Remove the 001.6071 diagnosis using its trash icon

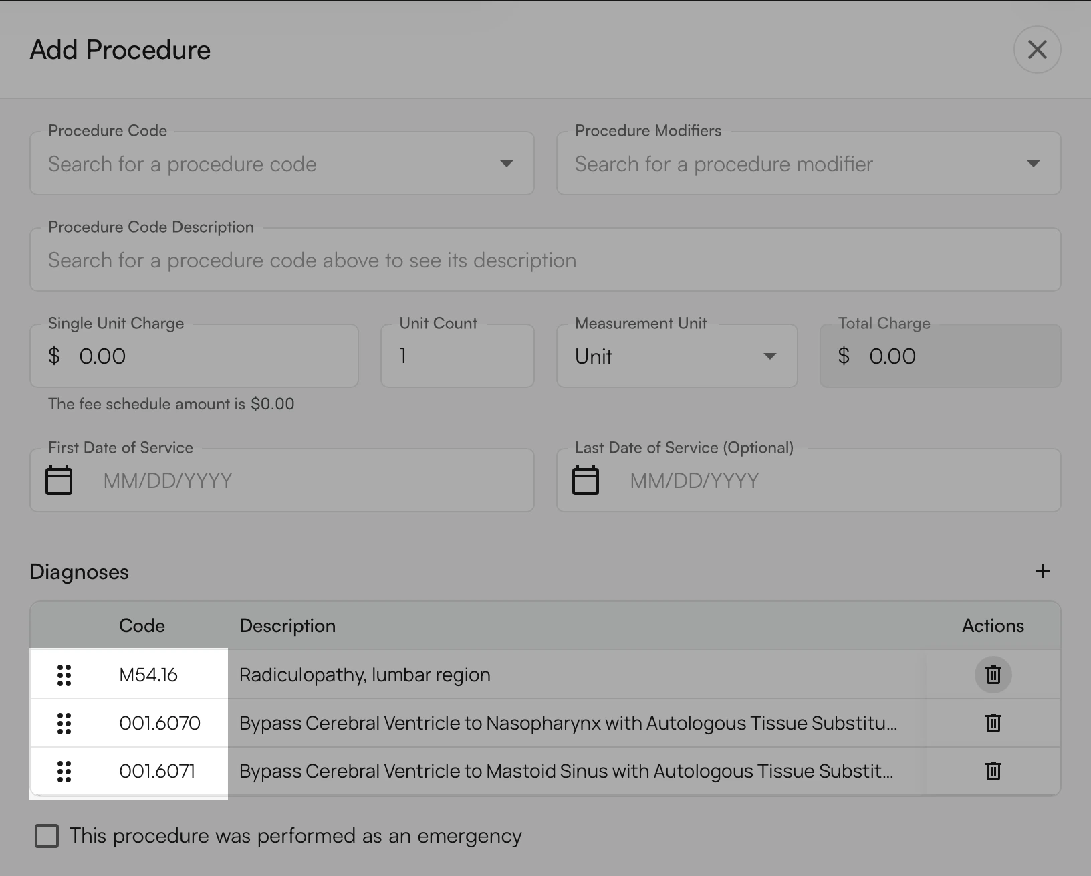point(992,771)
